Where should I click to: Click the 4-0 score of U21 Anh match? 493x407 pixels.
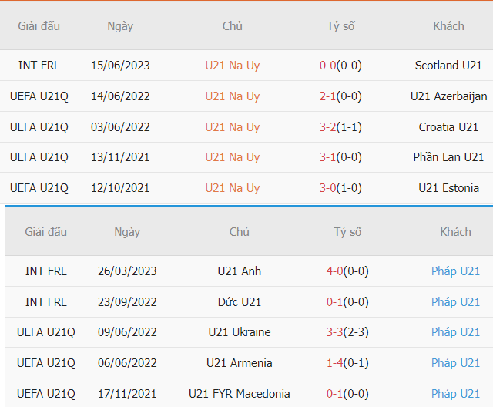pos(334,271)
